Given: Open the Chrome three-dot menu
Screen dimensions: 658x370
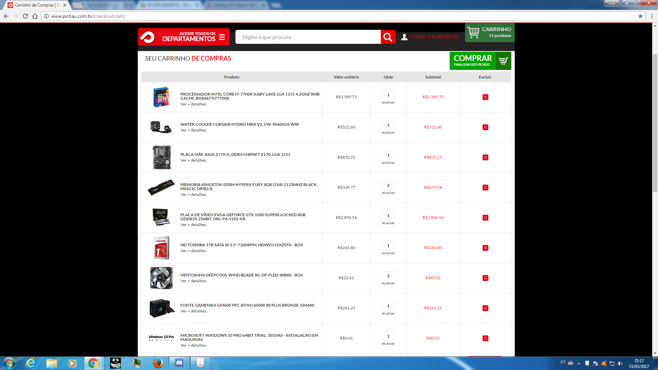Looking at the screenshot, I should point(652,16).
